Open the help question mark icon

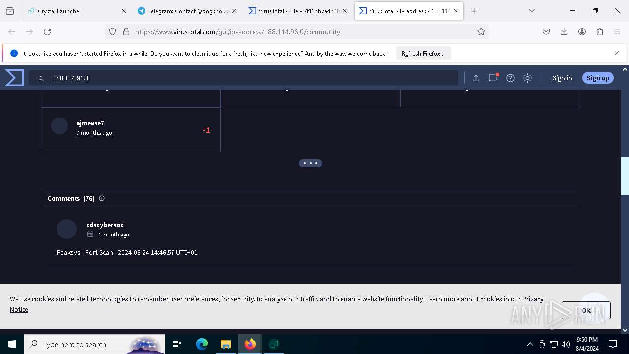510,78
